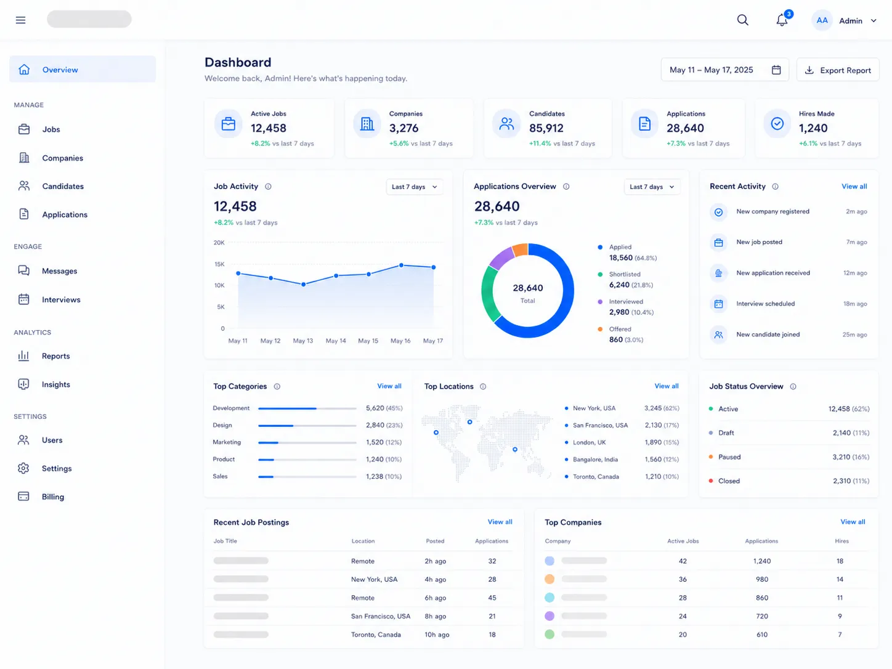Click info icon beside Job Activity
892x669 pixels.
[x=268, y=187]
